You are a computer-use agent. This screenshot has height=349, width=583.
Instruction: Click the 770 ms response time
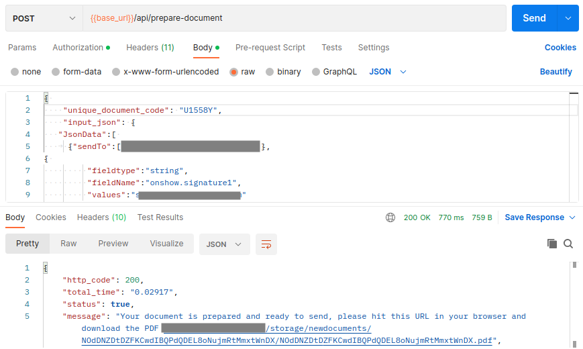(451, 217)
